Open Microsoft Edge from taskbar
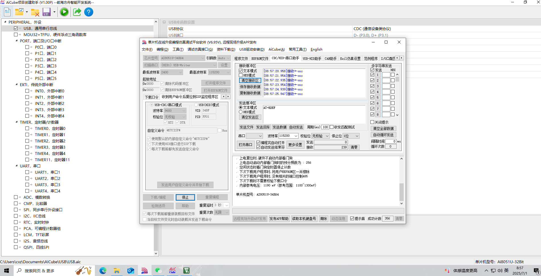Screen dimensions: 541x276 [103, 271]
